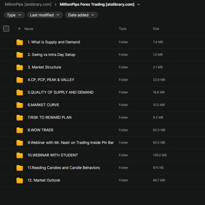Image resolution: width=205 pixels, height=205 pixels.
Task: Expand the current folder breadcrumb dropdown arrow
Action: tap(139, 5)
